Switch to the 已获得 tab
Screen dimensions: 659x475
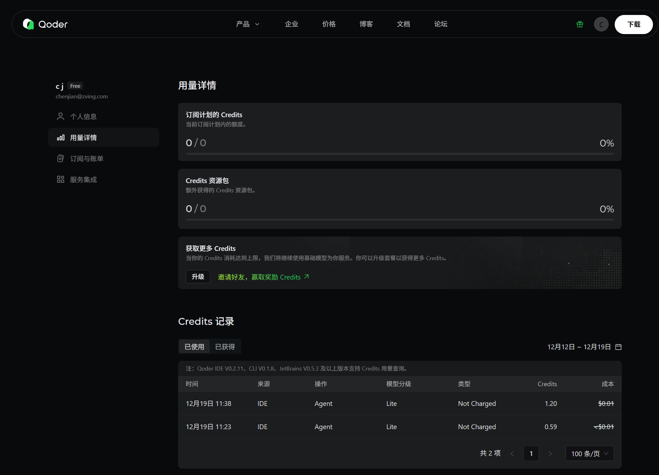[225, 347]
